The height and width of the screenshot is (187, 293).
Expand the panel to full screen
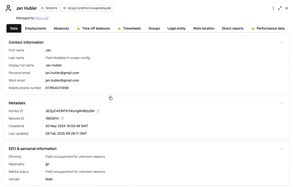(280, 8)
